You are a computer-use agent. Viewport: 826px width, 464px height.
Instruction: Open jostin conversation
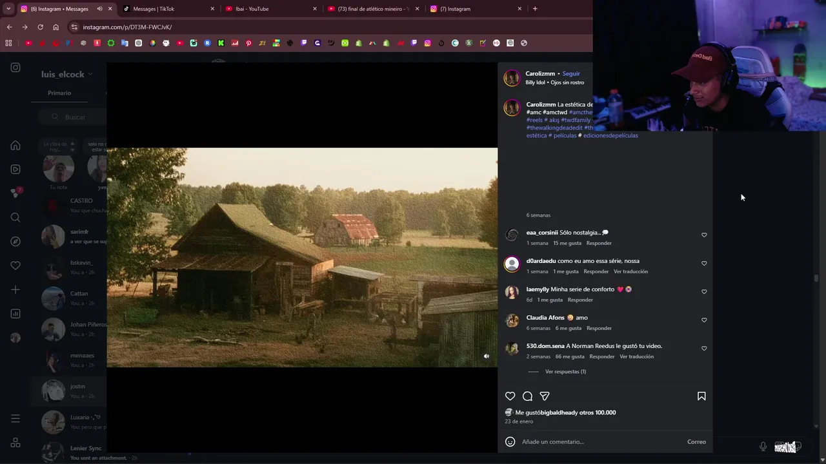click(x=70, y=391)
